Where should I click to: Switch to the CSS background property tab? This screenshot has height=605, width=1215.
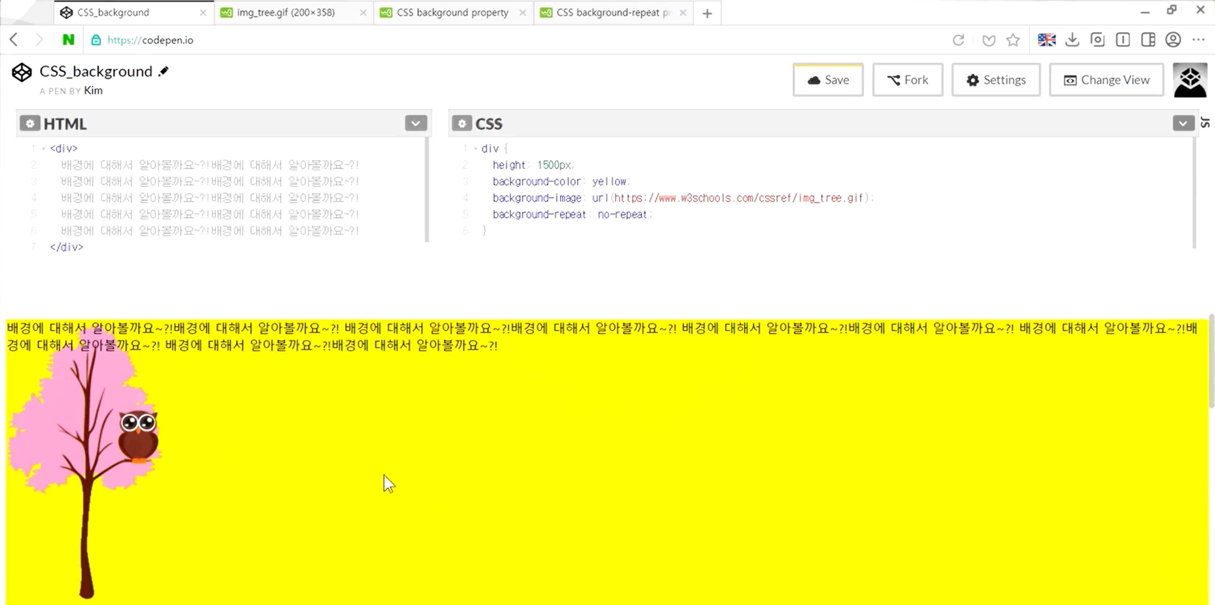(452, 13)
